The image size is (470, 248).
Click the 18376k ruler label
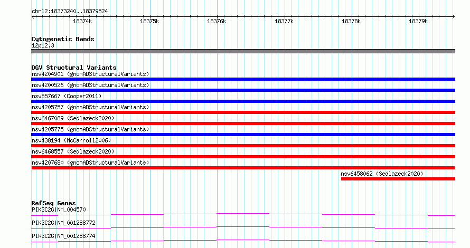coord(217,21)
